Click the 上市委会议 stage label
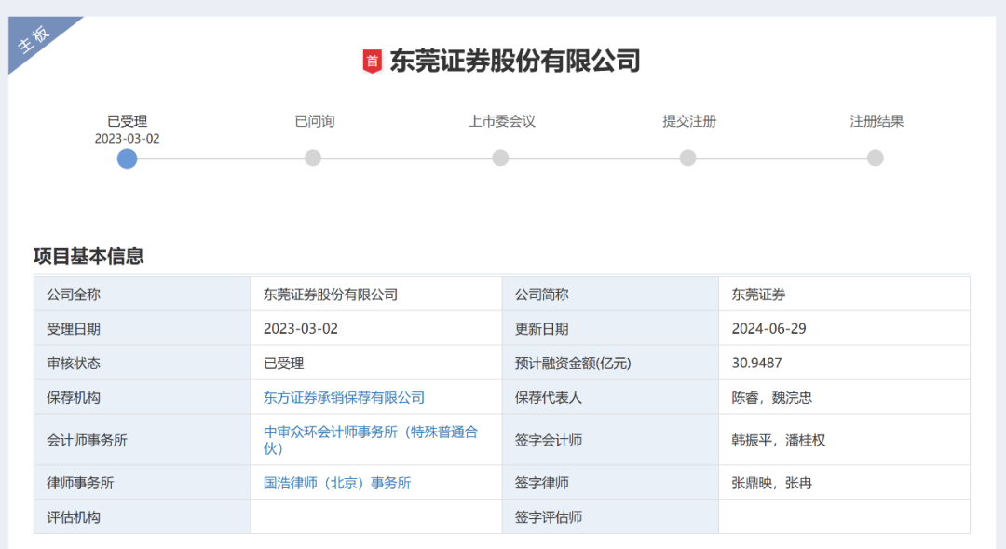This screenshot has height=549, width=1006. (502, 121)
